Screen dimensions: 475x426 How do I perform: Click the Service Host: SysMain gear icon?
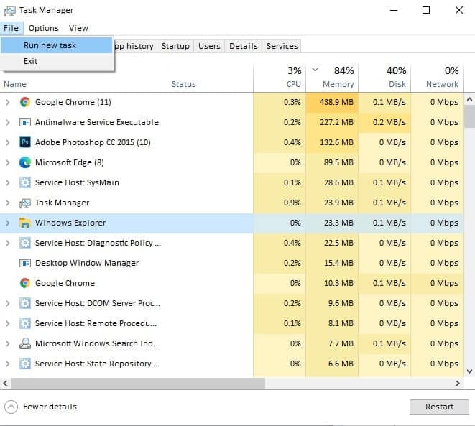[x=25, y=182]
